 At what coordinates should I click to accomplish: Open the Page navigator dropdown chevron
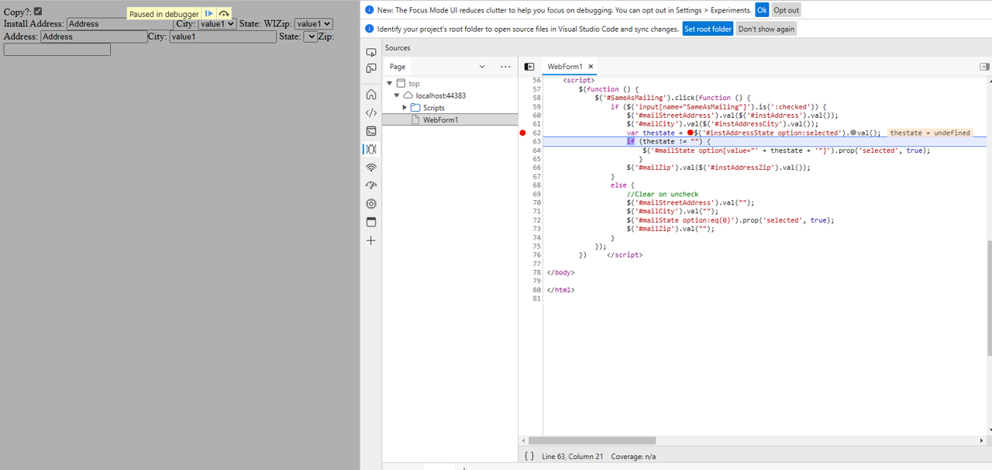point(481,67)
